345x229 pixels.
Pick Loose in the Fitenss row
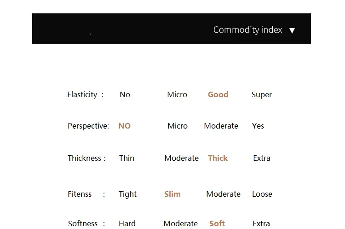point(262,194)
